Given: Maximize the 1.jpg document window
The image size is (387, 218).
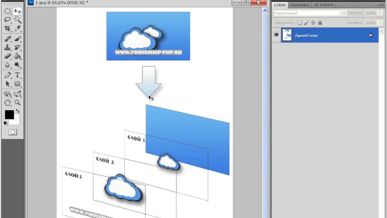Looking at the screenshot, I should pos(246,3).
